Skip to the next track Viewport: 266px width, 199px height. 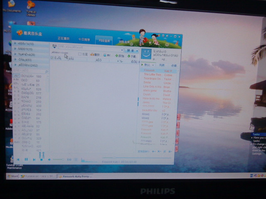pyautogui.click(x=34, y=160)
